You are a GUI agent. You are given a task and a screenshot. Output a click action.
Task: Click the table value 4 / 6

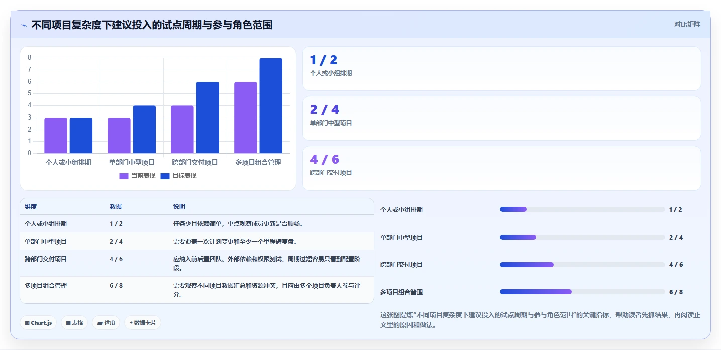click(116, 259)
